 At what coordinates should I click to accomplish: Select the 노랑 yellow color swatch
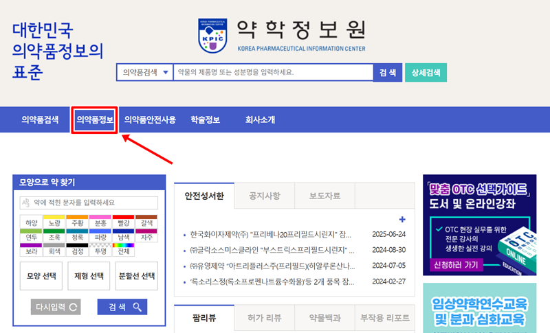[54, 222]
